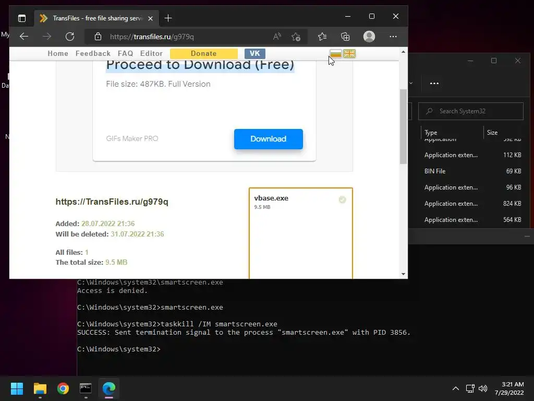Viewport: 534px width, 401px height.
Task: Expand the Explorer toolbar dropdown chevron
Action: point(411,83)
